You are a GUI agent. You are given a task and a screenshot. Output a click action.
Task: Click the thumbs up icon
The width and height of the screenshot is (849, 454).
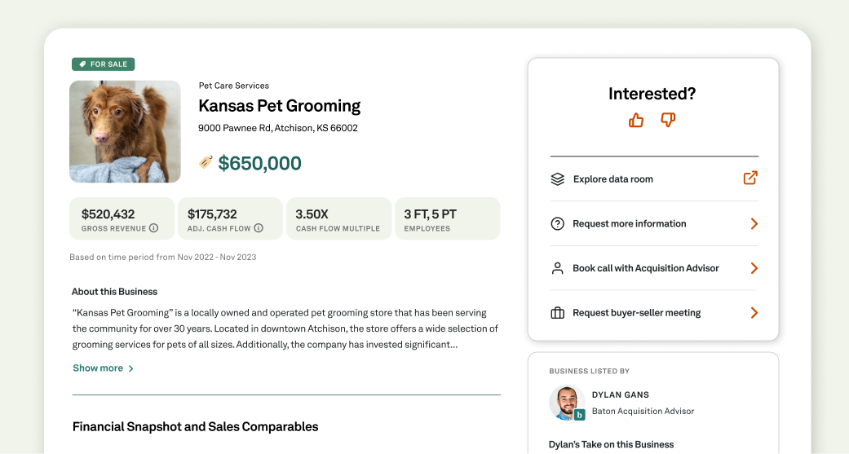(636, 121)
